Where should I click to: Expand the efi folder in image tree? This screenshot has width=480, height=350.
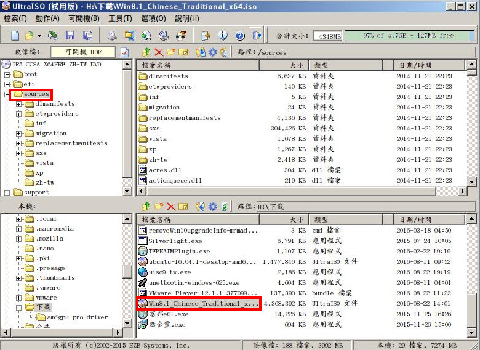click(x=7, y=84)
